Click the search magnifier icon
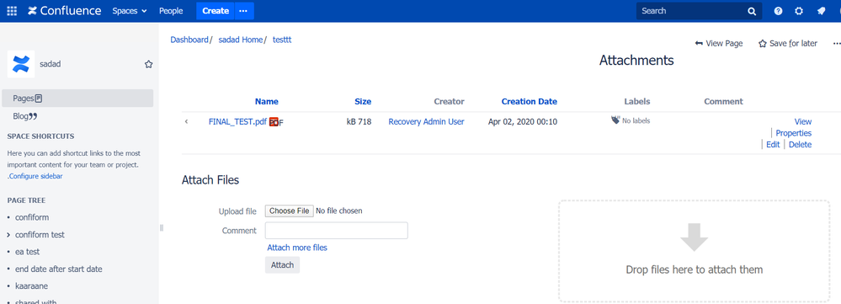This screenshot has height=304, width=841. (x=752, y=11)
